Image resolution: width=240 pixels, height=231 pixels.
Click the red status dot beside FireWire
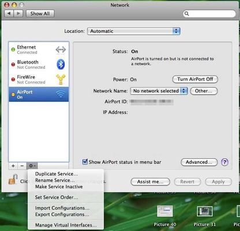point(13,79)
